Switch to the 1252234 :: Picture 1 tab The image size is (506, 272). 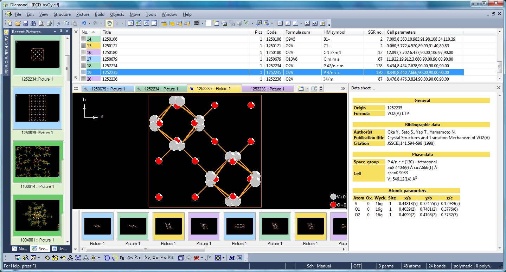(161, 89)
